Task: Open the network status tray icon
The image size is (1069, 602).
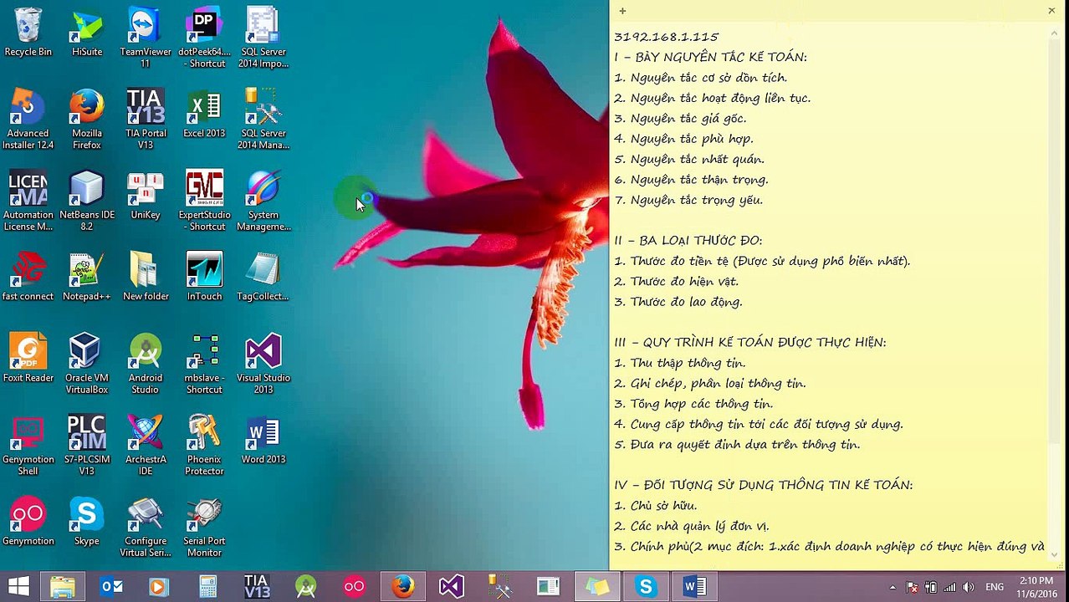Action: [949, 587]
